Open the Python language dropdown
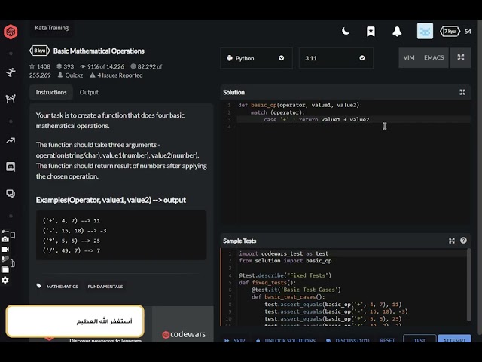This screenshot has height=362, width=482. [256, 58]
